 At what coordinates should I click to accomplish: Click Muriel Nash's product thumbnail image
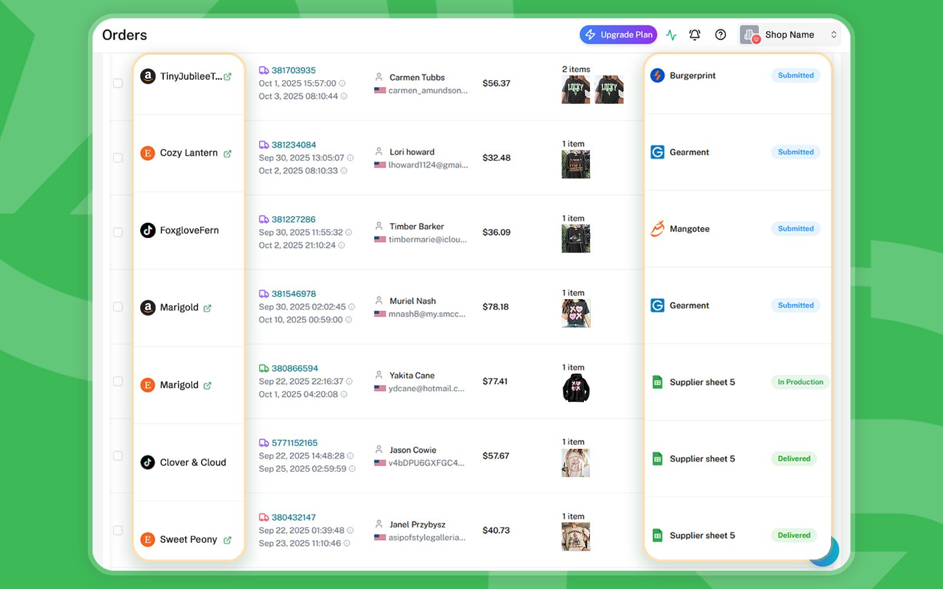576,313
